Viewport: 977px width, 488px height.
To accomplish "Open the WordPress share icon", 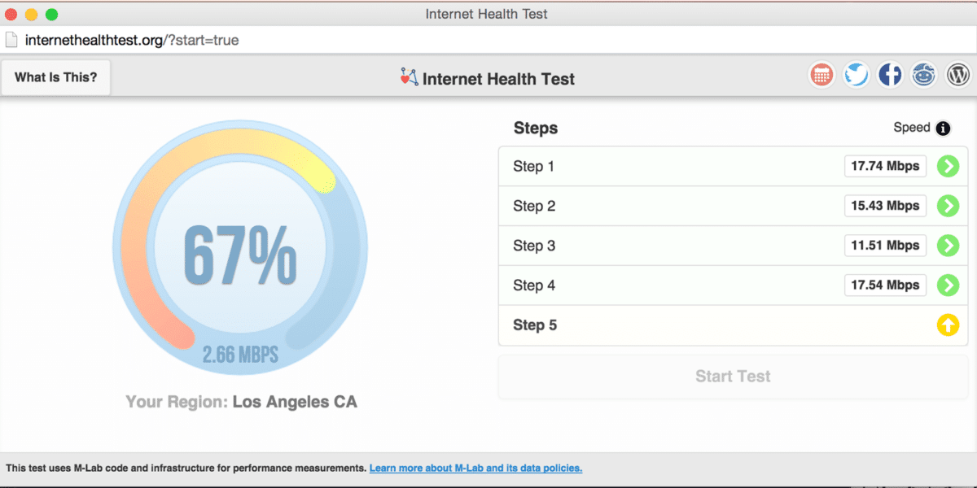I will point(957,74).
